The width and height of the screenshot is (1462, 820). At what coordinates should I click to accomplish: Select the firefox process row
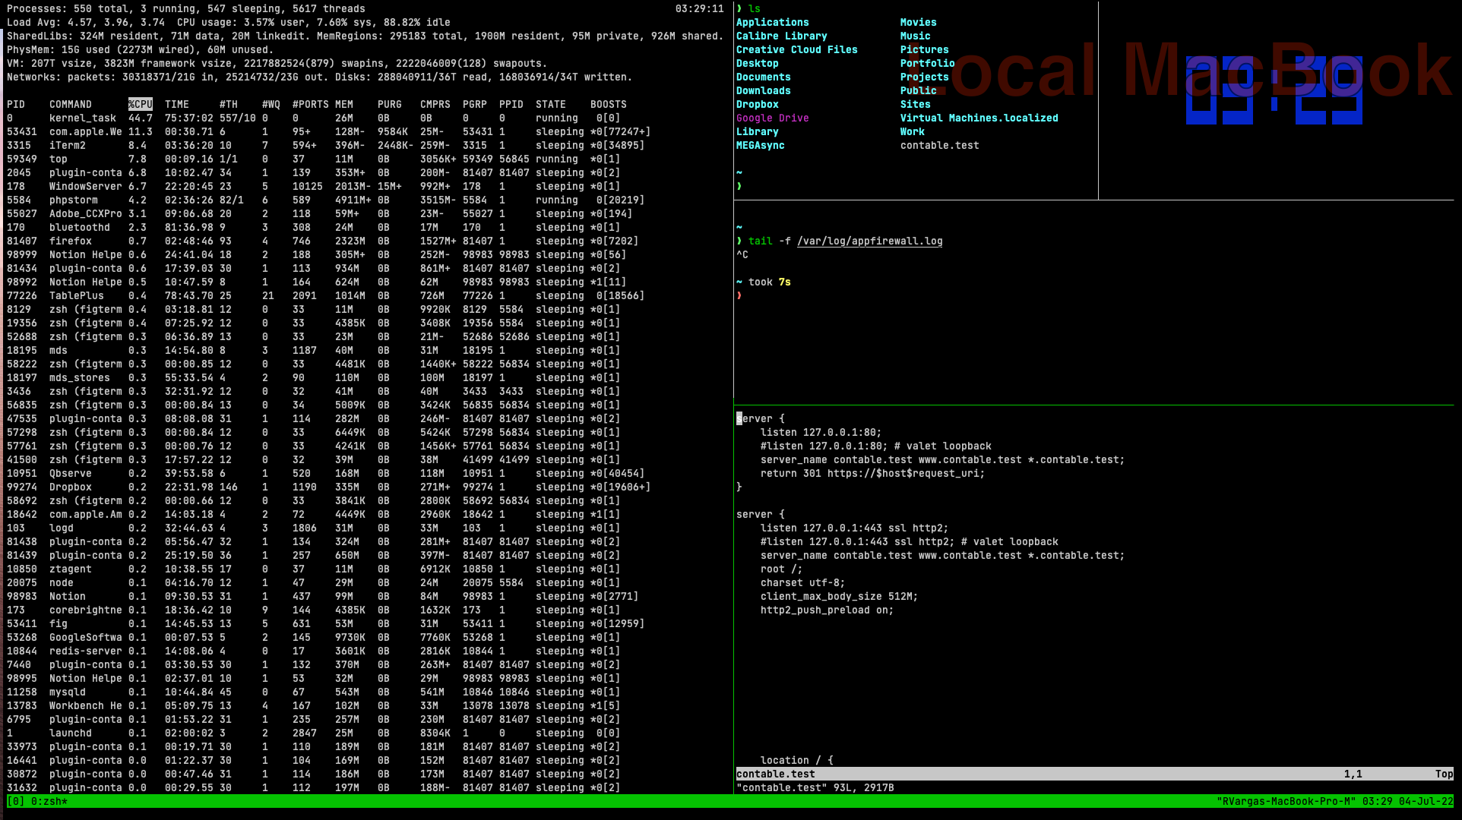[323, 241]
